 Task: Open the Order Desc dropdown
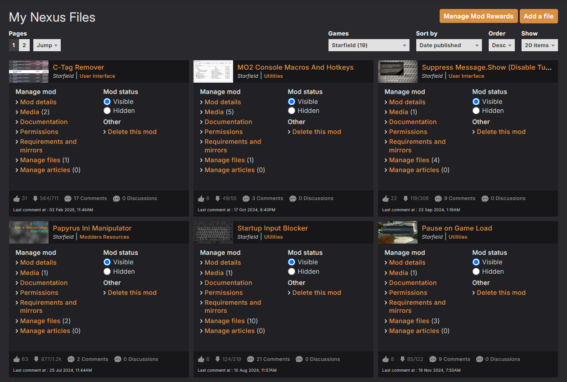[502, 45]
